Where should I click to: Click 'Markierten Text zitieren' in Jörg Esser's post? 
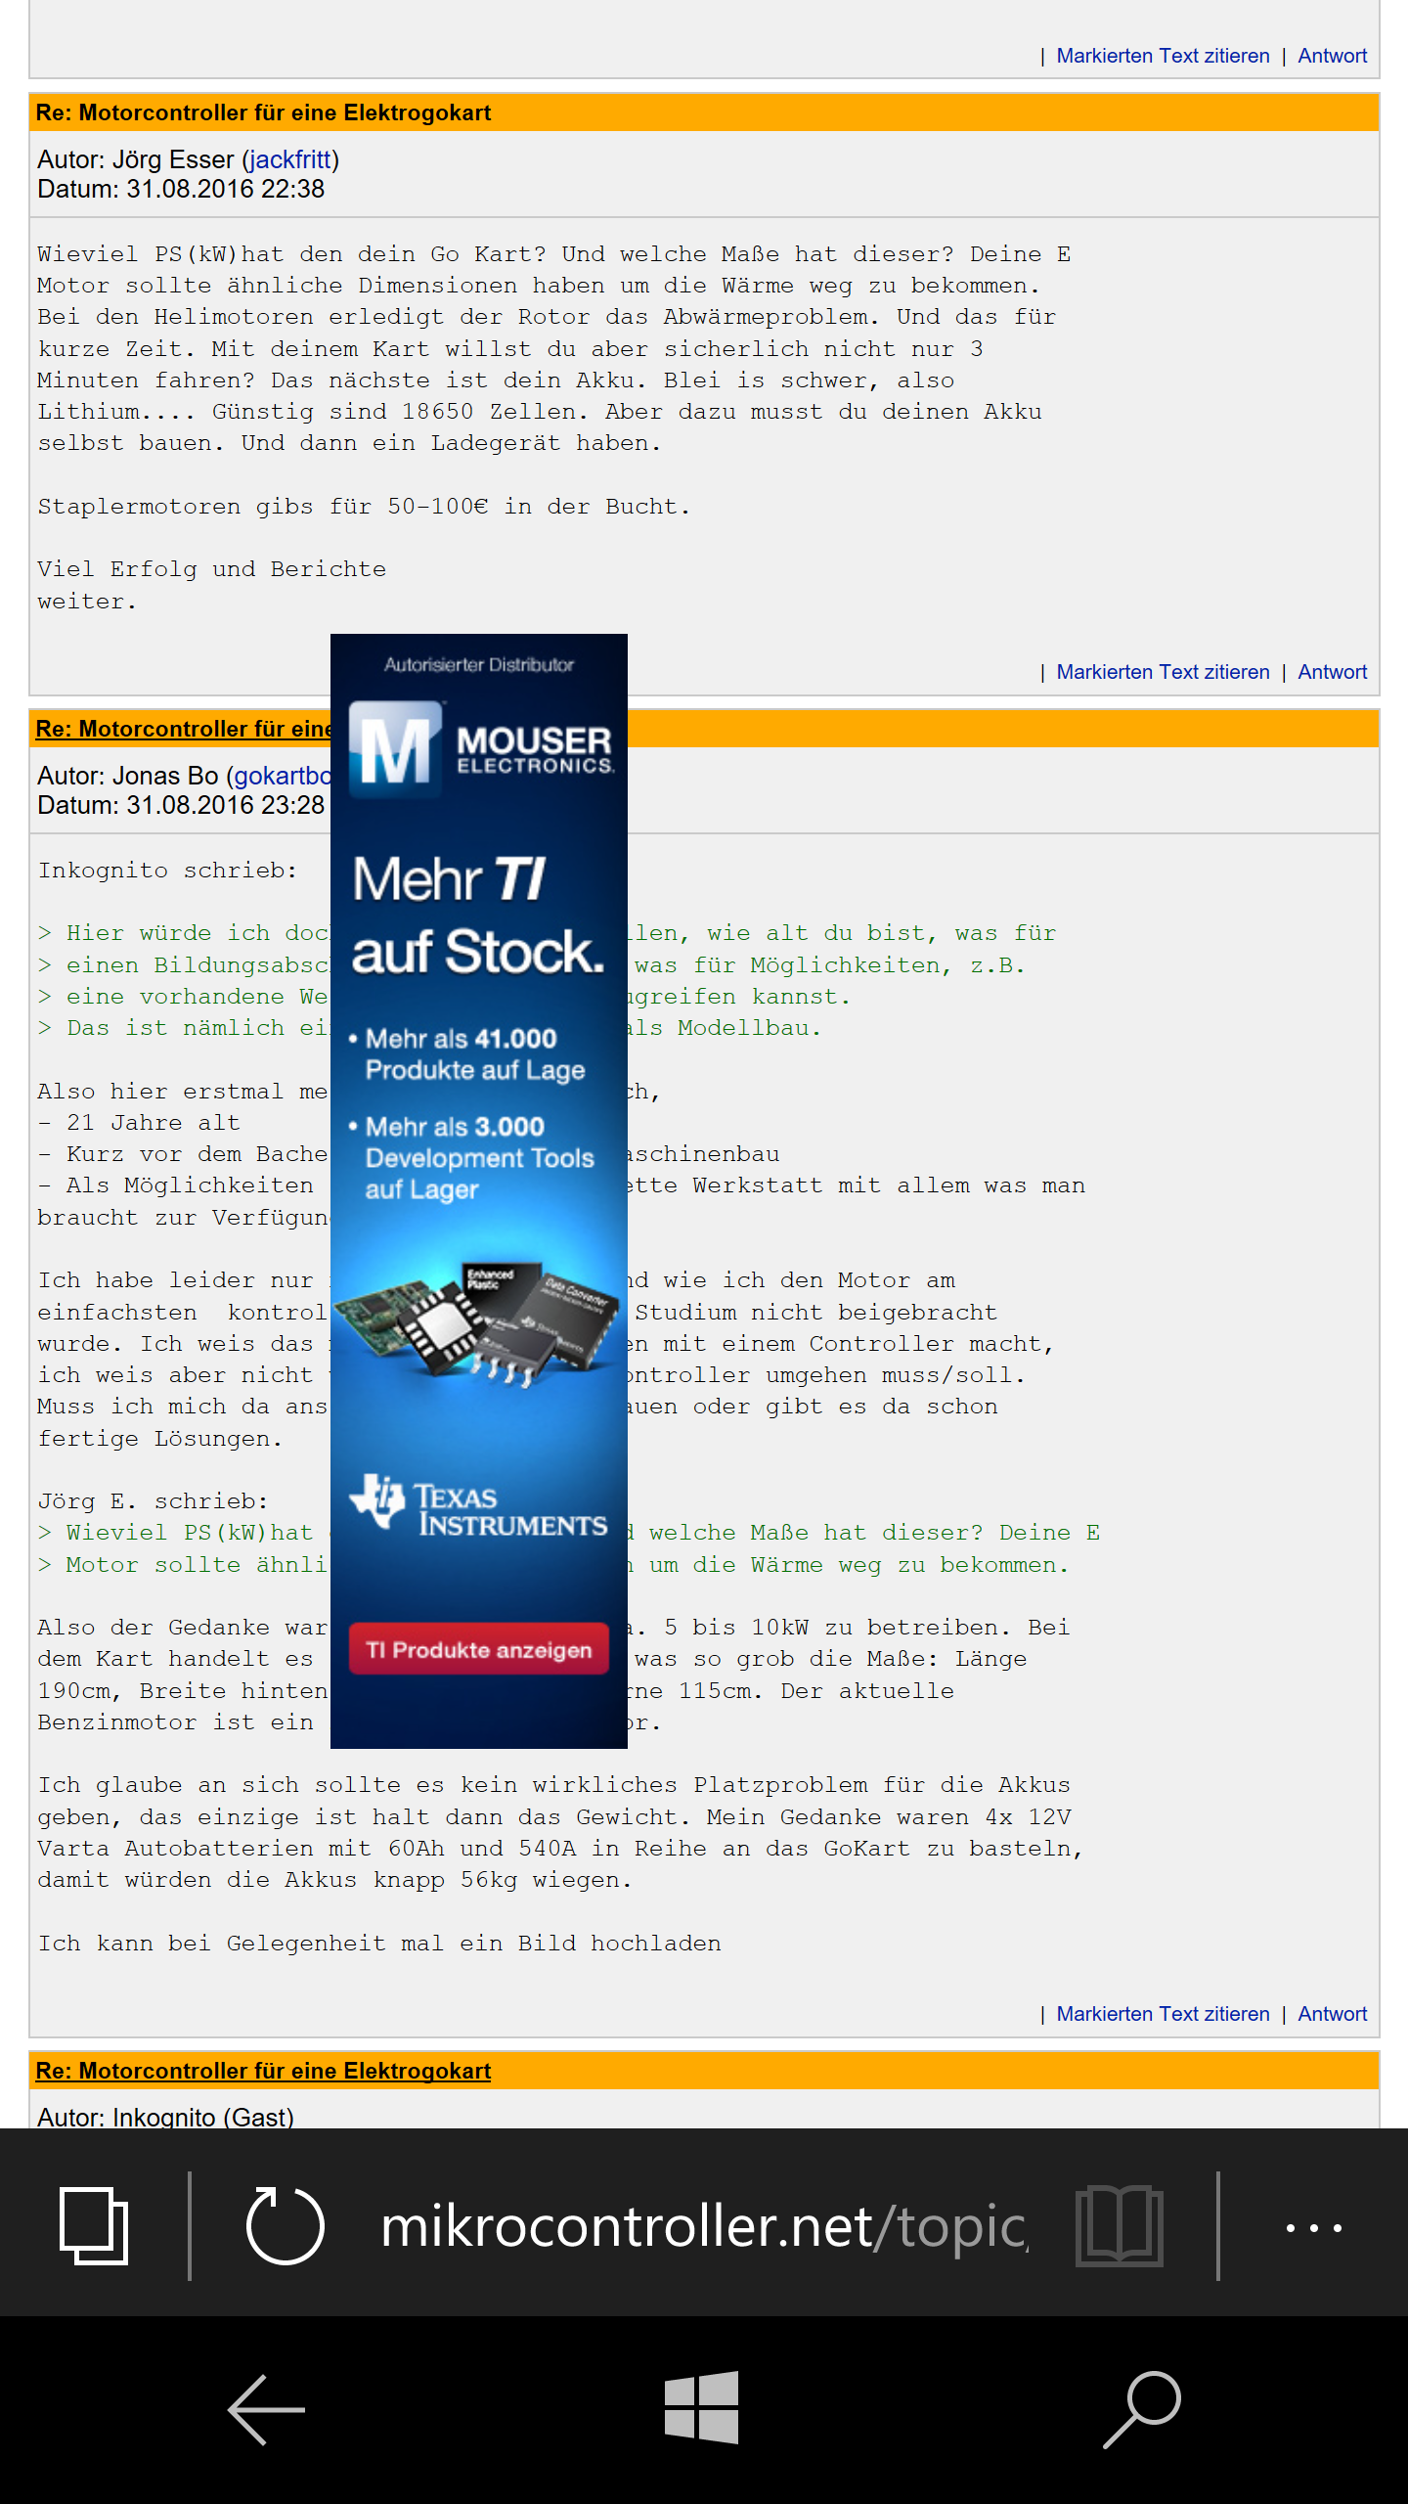[x=1163, y=672]
